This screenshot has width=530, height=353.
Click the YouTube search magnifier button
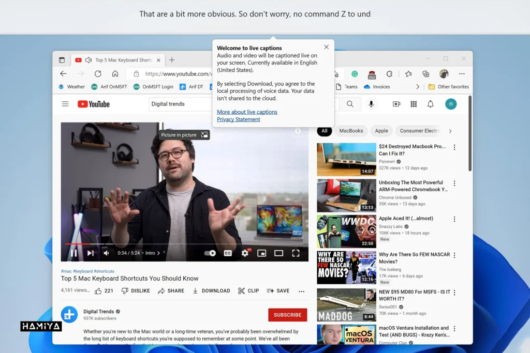(350, 104)
